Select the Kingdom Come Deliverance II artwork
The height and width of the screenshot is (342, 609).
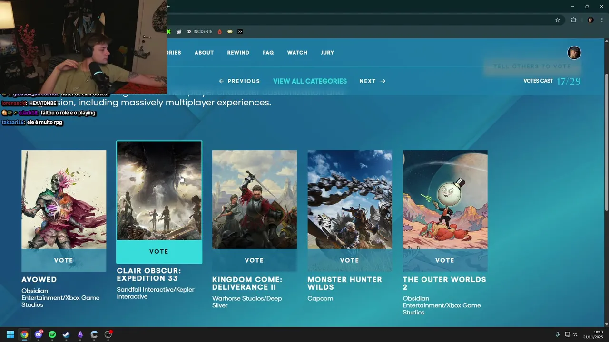click(x=254, y=199)
